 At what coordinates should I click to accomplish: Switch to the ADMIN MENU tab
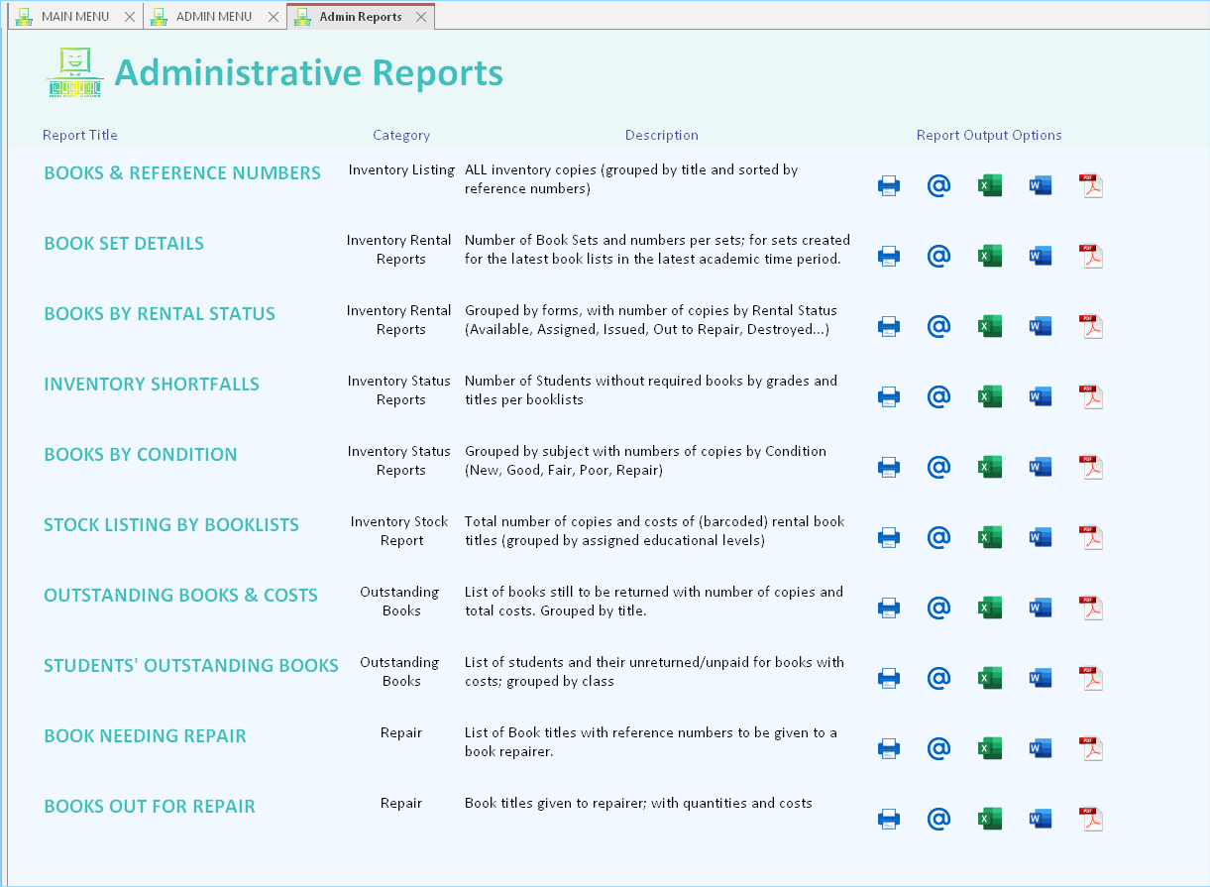pyautogui.click(x=214, y=17)
